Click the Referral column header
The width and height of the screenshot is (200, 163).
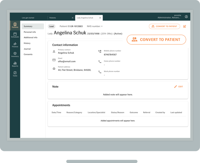(x=147, y=113)
